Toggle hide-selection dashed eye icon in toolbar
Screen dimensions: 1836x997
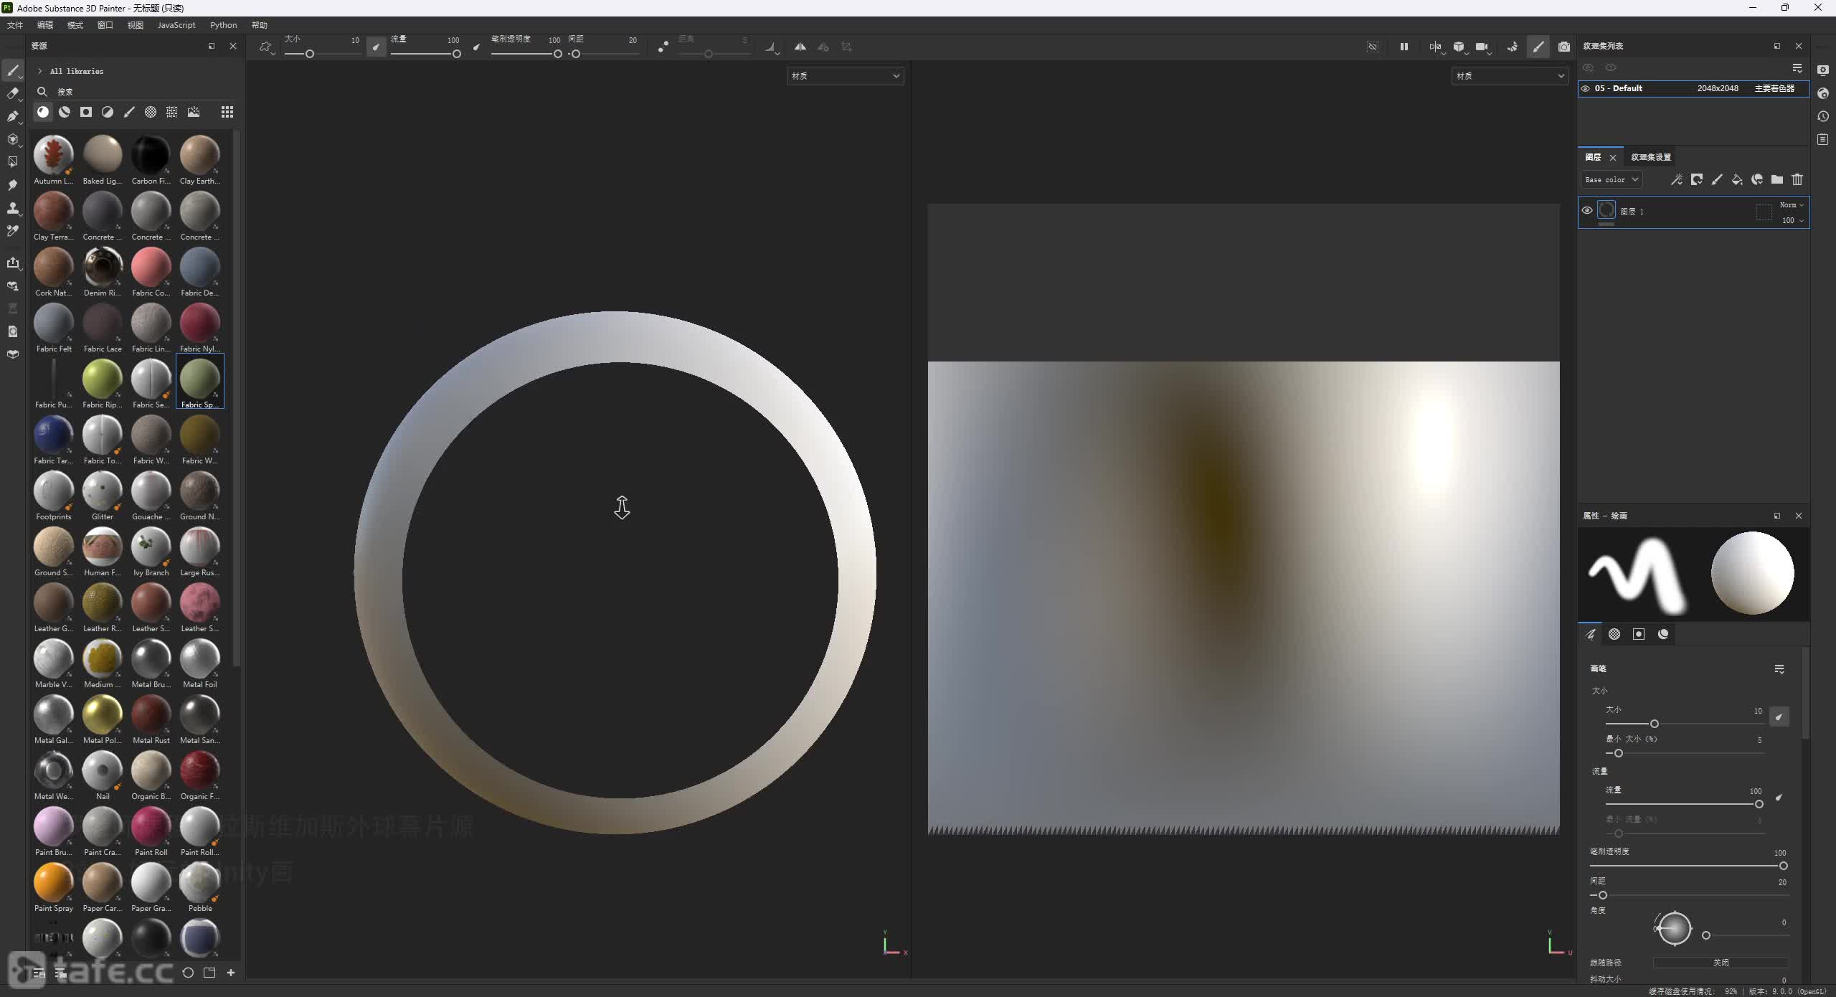pyautogui.click(x=1373, y=47)
